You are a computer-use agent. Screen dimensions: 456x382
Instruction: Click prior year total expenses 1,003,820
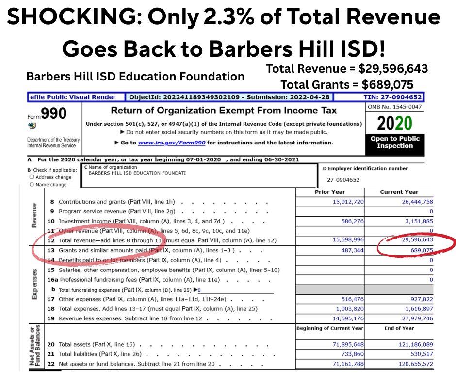click(350, 309)
